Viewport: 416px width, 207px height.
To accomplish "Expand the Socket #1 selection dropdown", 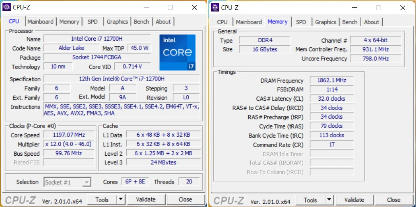I will [x=86, y=182].
